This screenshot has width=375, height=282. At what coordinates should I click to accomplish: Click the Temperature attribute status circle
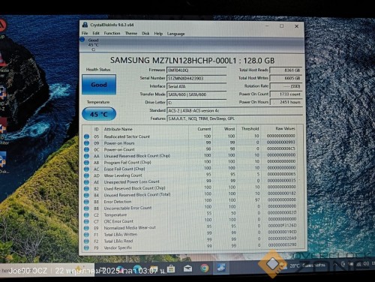point(86,214)
